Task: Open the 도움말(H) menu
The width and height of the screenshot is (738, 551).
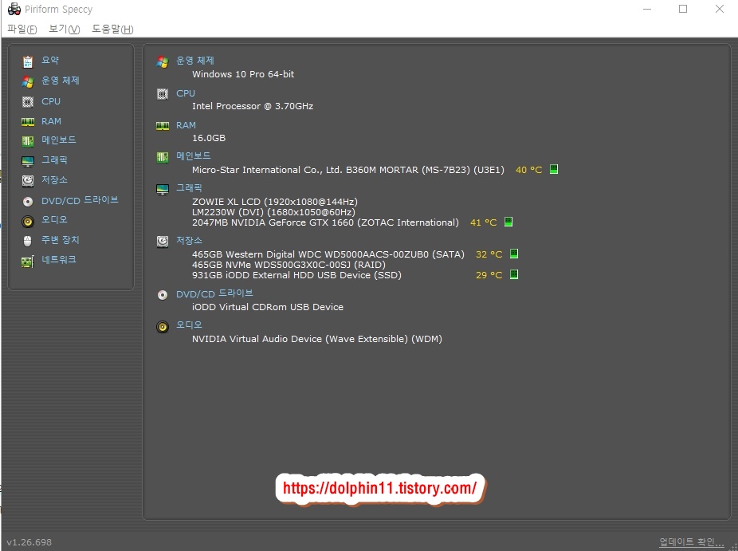Action: pos(112,30)
